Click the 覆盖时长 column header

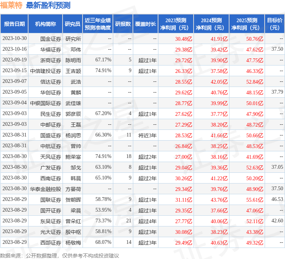[145, 24]
